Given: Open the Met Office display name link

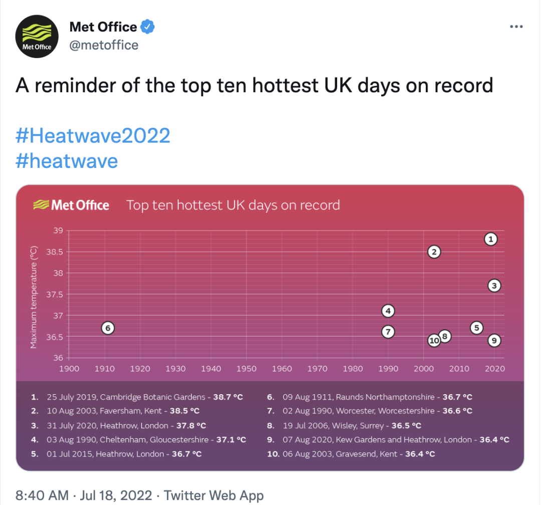Looking at the screenshot, I should [x=103, y=27].
